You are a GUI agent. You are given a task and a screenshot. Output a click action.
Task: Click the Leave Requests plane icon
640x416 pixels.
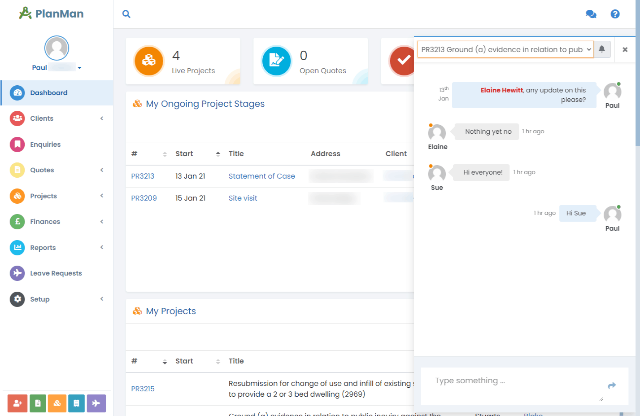click(x=17, y=273)
